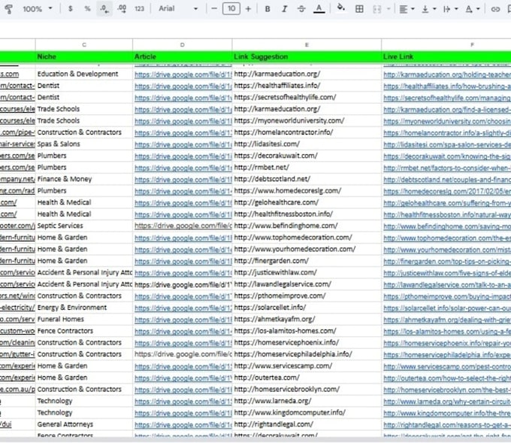Select the Spas & Salons cell
The image size is (511, 443).
pyautogui.click(x=84, y=144)
